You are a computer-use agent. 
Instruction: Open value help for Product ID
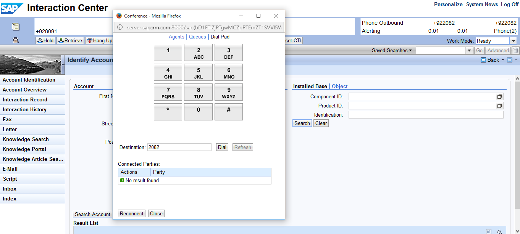[499, 106]
